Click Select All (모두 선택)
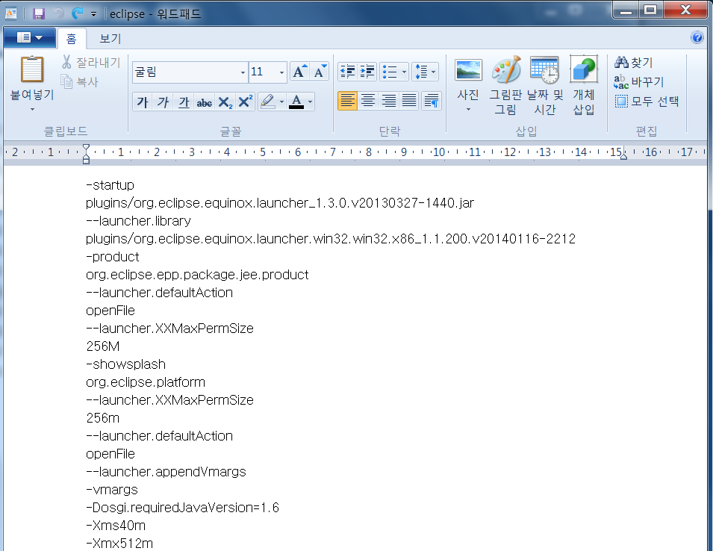713x551 pixels. coord(647,101)
